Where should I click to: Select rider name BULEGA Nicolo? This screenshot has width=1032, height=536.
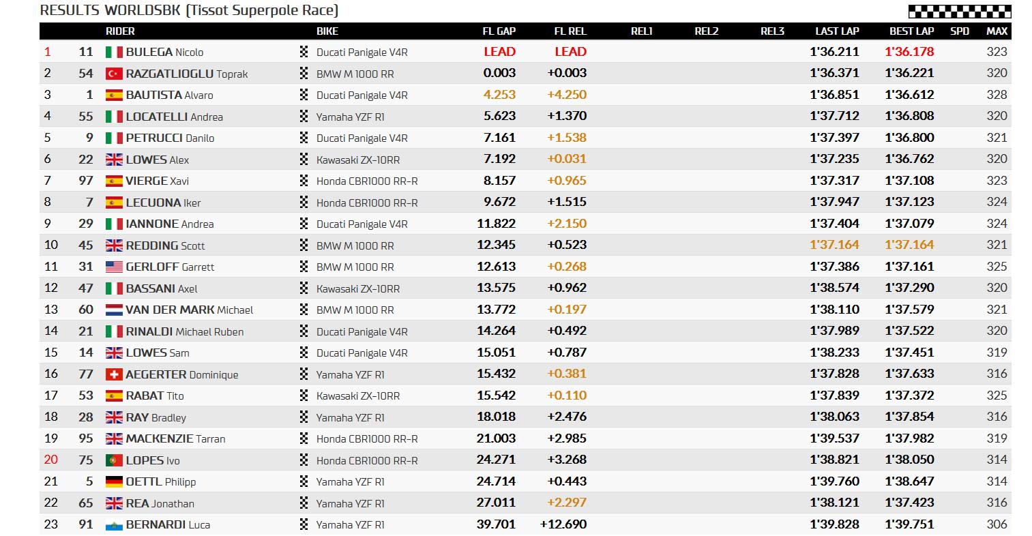[x=164, y=53]
